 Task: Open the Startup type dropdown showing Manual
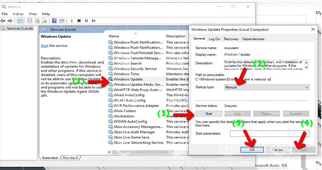pos(267,88)
